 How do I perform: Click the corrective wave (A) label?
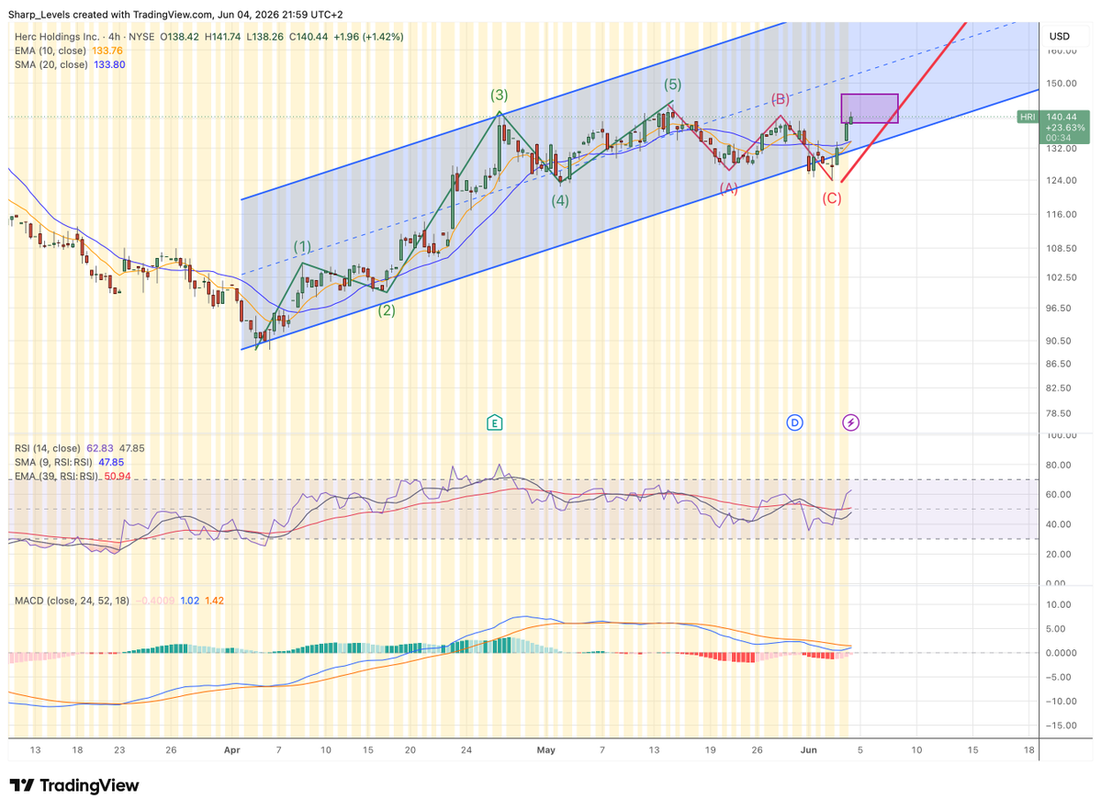tap(728, 188)
